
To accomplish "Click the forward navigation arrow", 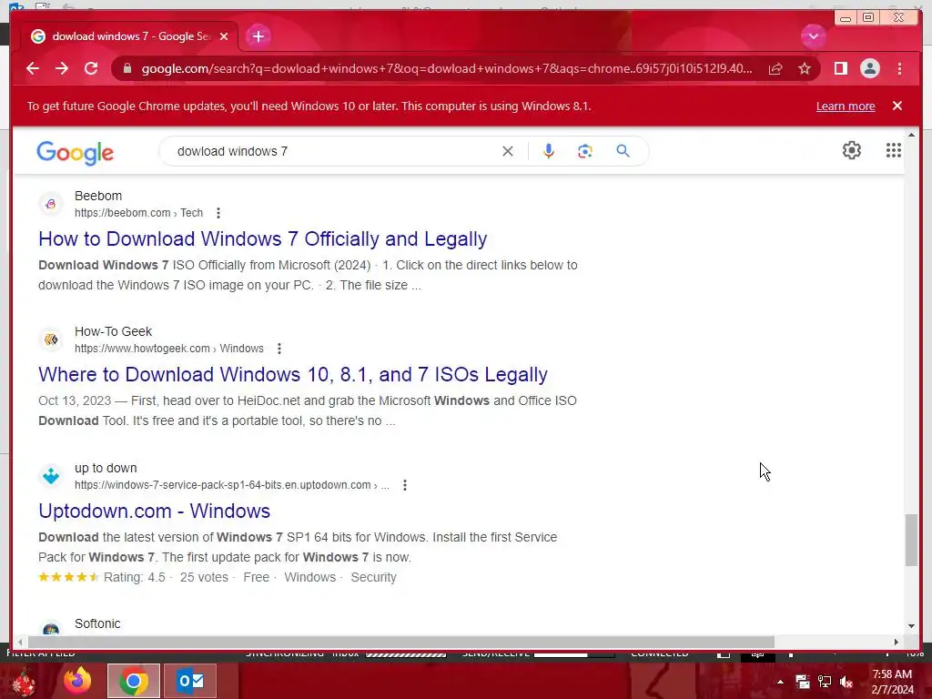I will click(x=62, y=68).
